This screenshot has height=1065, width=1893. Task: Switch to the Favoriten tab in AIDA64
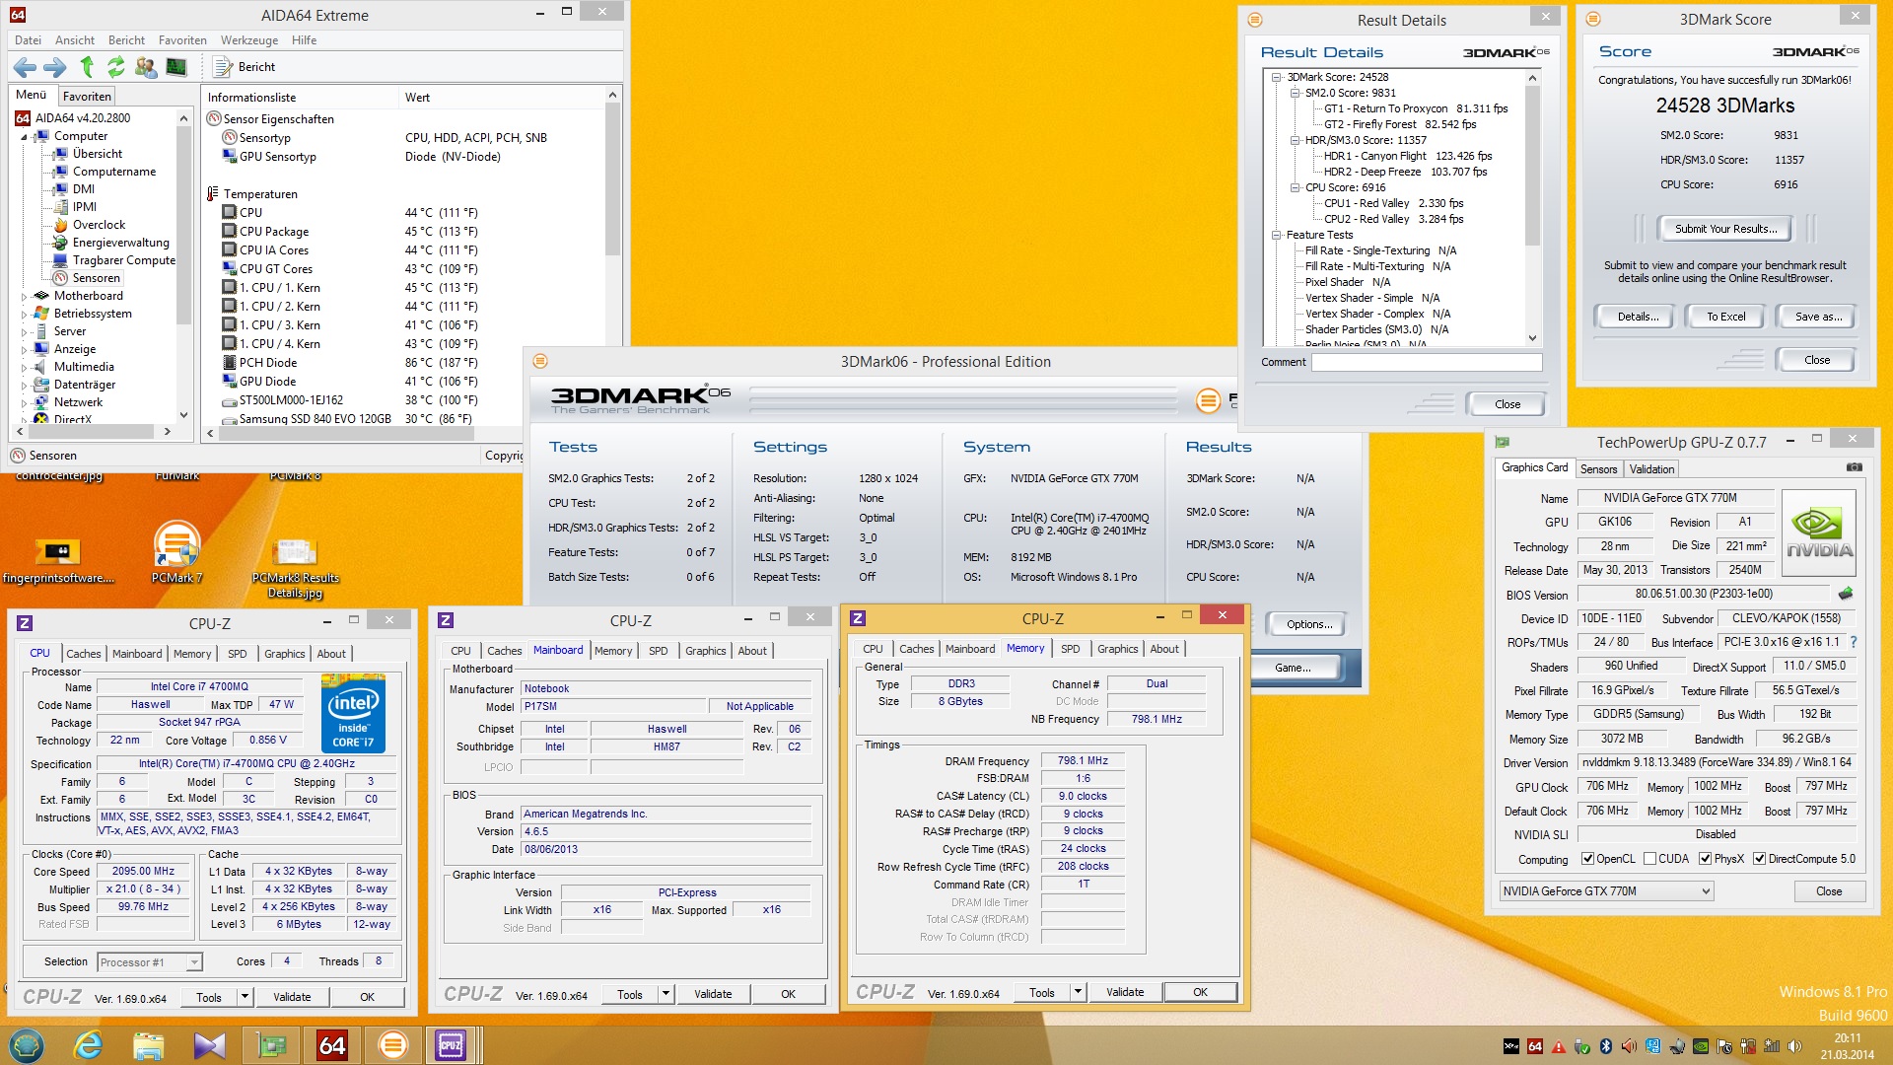point(87,97)
